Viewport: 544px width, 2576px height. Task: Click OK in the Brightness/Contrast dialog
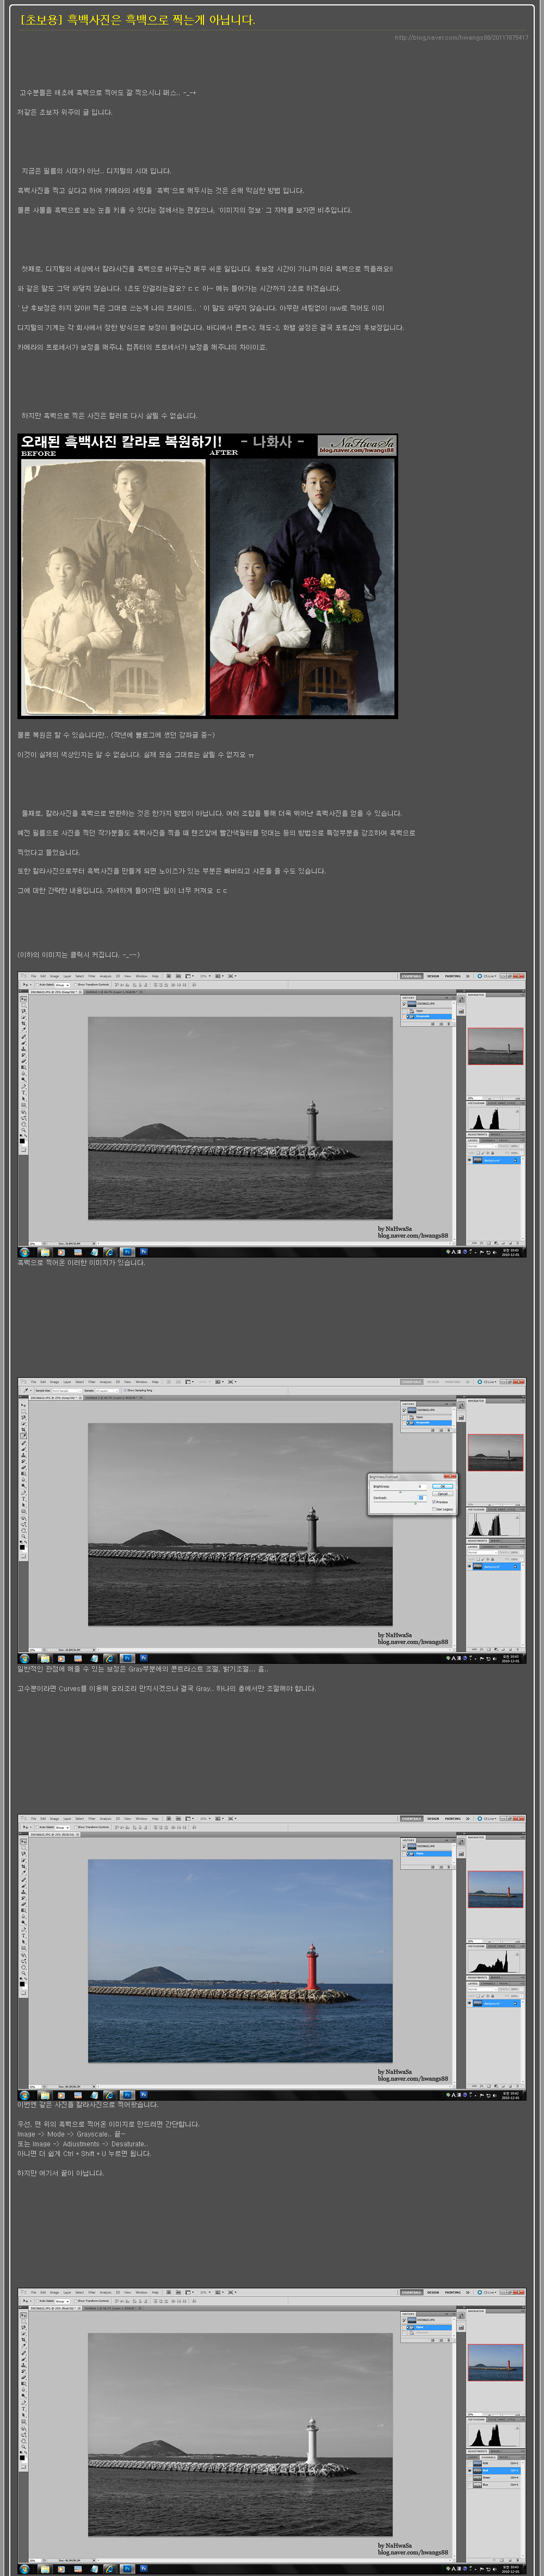[442, 1486]
